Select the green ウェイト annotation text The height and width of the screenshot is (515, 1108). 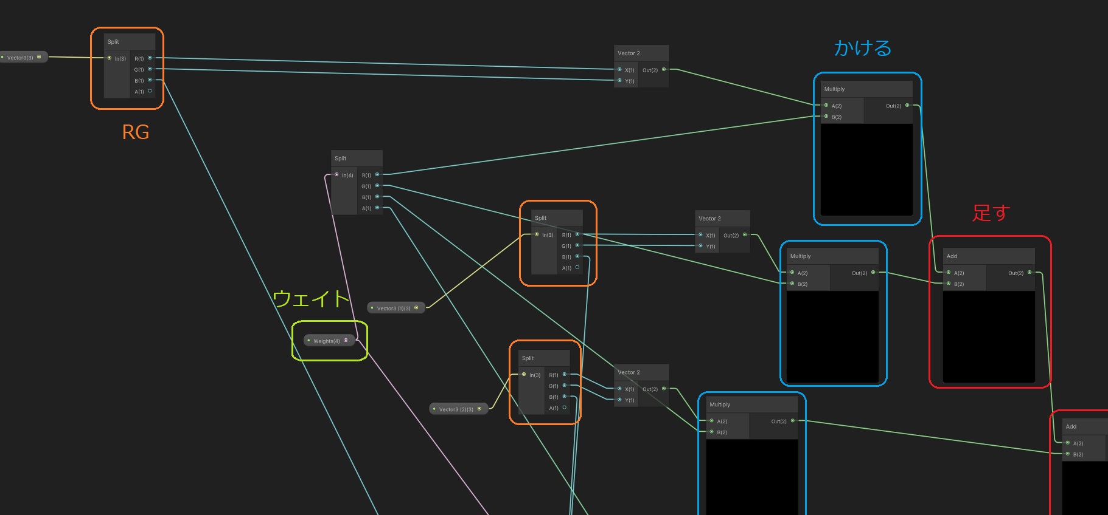(x=310, y=299)
